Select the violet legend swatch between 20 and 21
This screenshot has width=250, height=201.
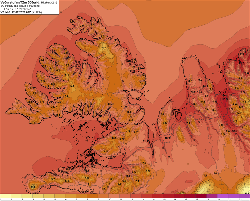(x=223, y=196)
